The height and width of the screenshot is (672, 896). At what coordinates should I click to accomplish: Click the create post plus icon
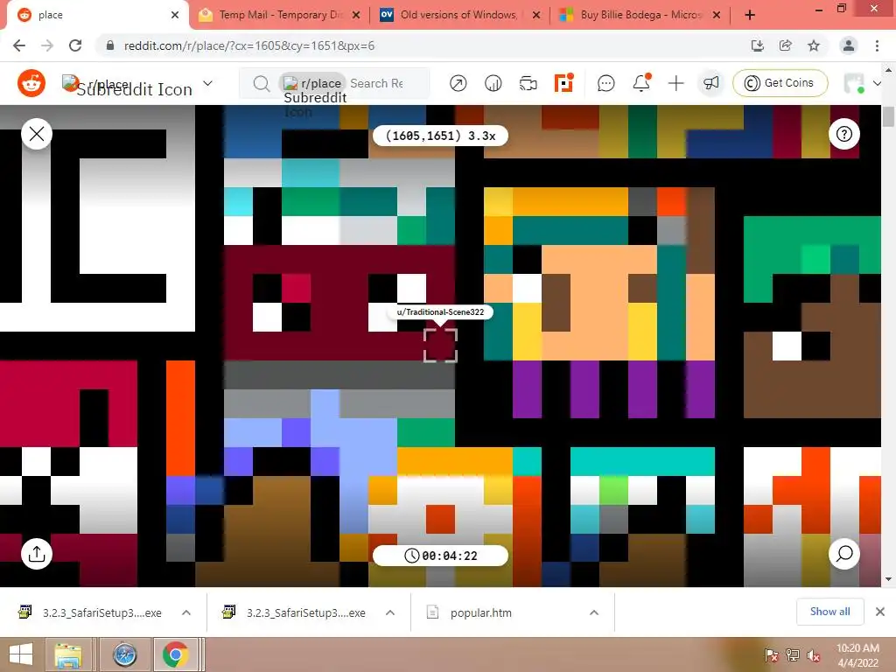click(x=676, y=83)
